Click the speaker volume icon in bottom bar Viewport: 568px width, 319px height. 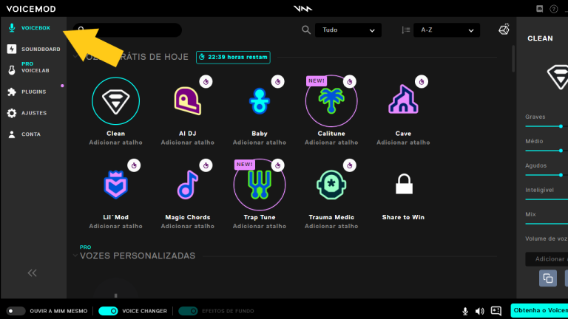(479, 311)
